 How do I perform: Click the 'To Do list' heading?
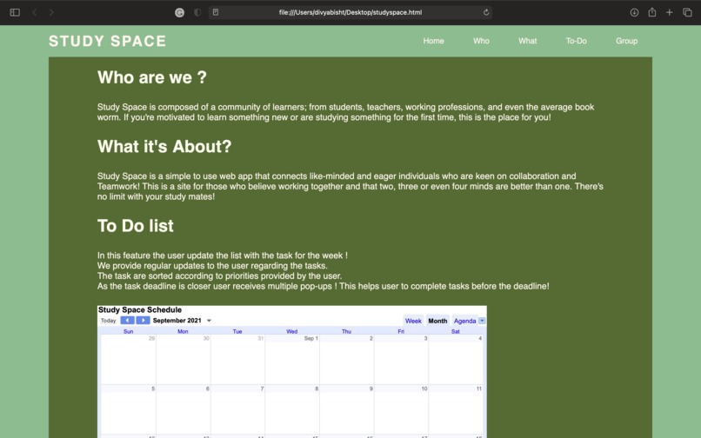tap(136, 226)
